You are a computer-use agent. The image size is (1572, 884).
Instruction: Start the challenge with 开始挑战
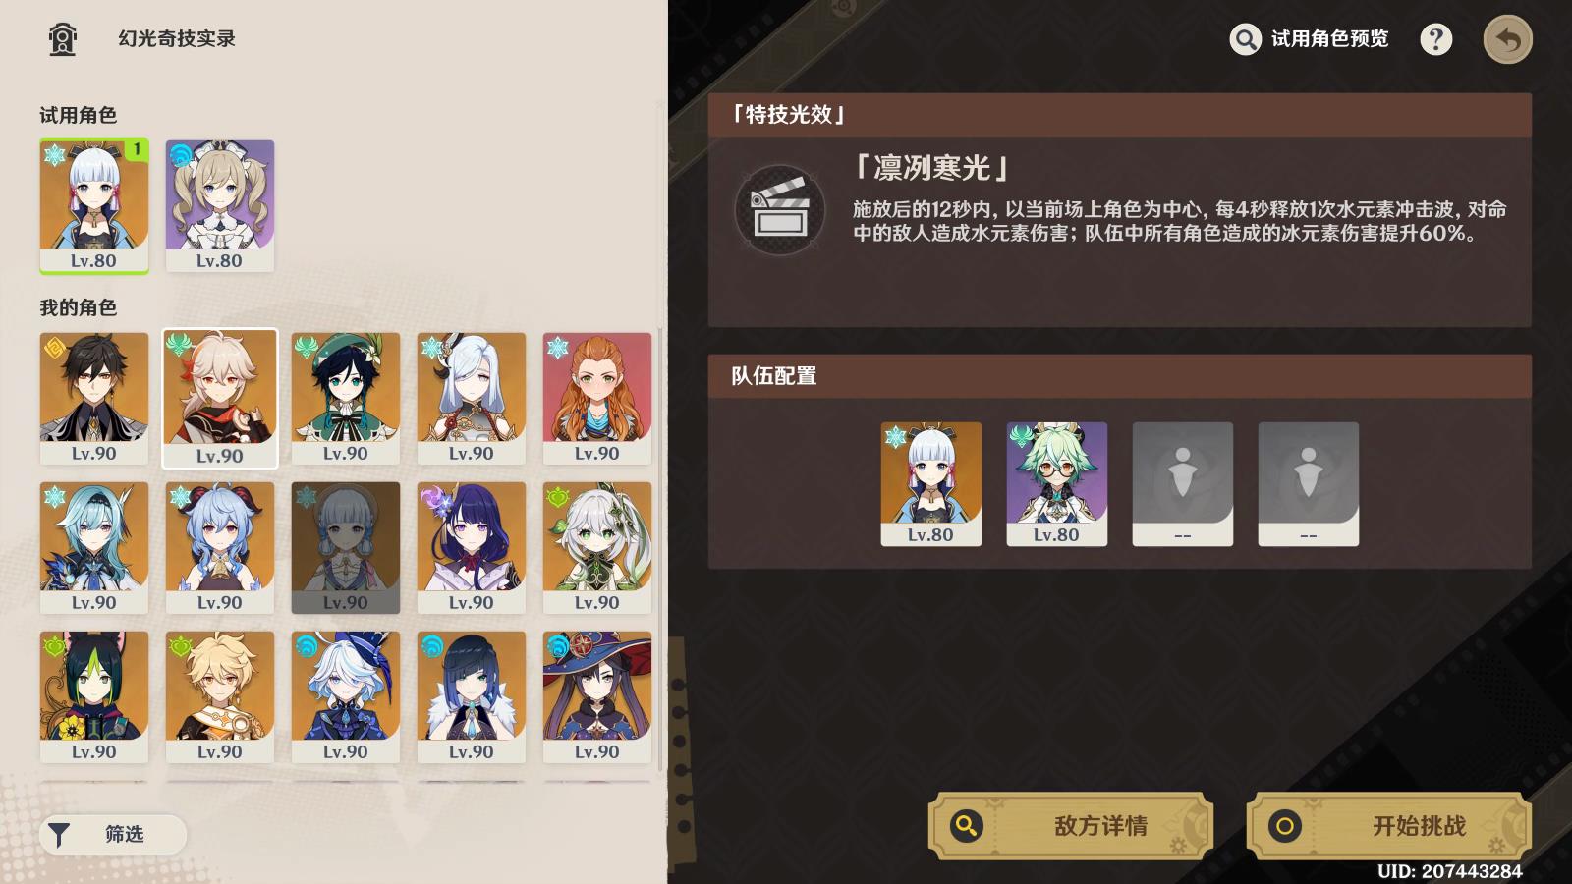click(1388, 826)
